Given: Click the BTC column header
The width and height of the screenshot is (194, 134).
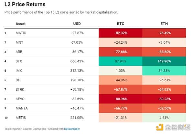Looking at the screenshot, I should [120, 24].
